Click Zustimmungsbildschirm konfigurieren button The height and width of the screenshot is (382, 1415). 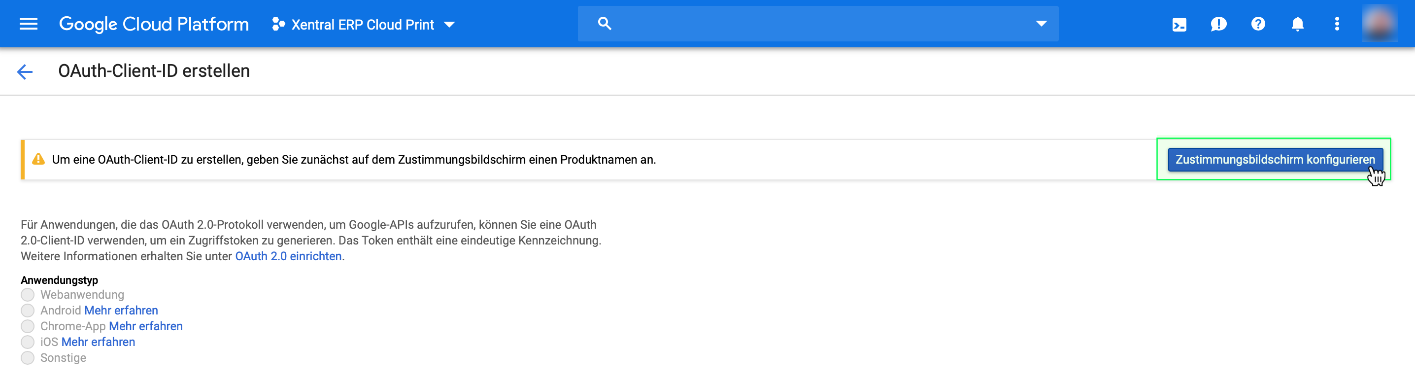click(x=1275, y=160)
